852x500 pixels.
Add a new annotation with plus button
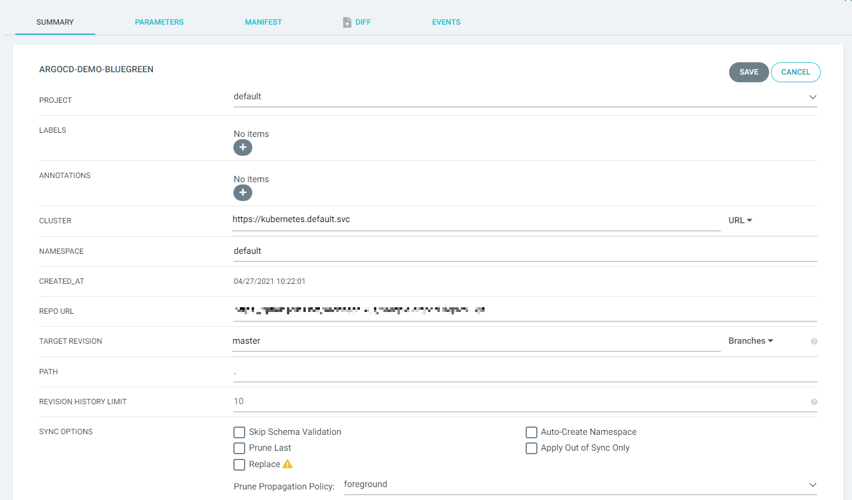pyautogui.click(x=243, y=193)
